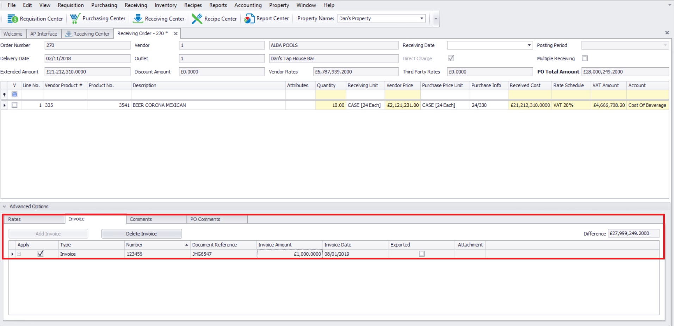Switch to the Rates tab
674x326 pixels.
point(35,219)
